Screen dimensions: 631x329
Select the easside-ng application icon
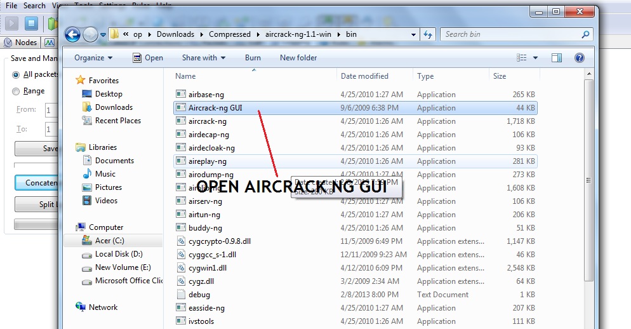coord(181,307)
